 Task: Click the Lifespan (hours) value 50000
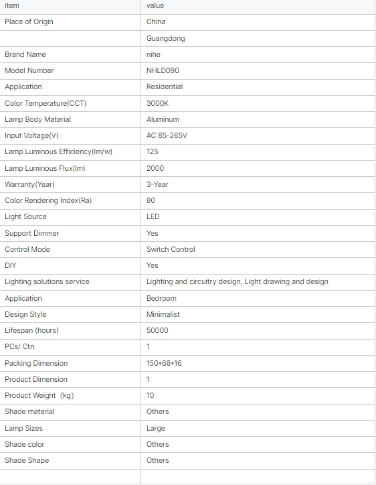[157, 331]
